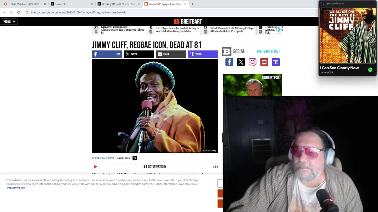Close the Home / X tab
This screenshot has height=212, width=378.
92,4
